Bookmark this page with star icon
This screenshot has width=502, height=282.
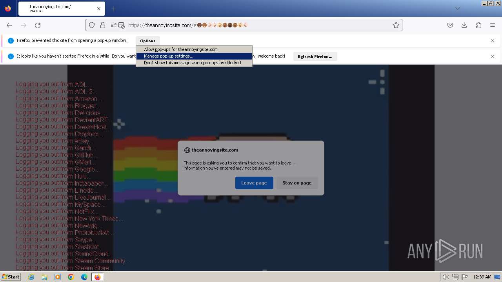(396, 25)
